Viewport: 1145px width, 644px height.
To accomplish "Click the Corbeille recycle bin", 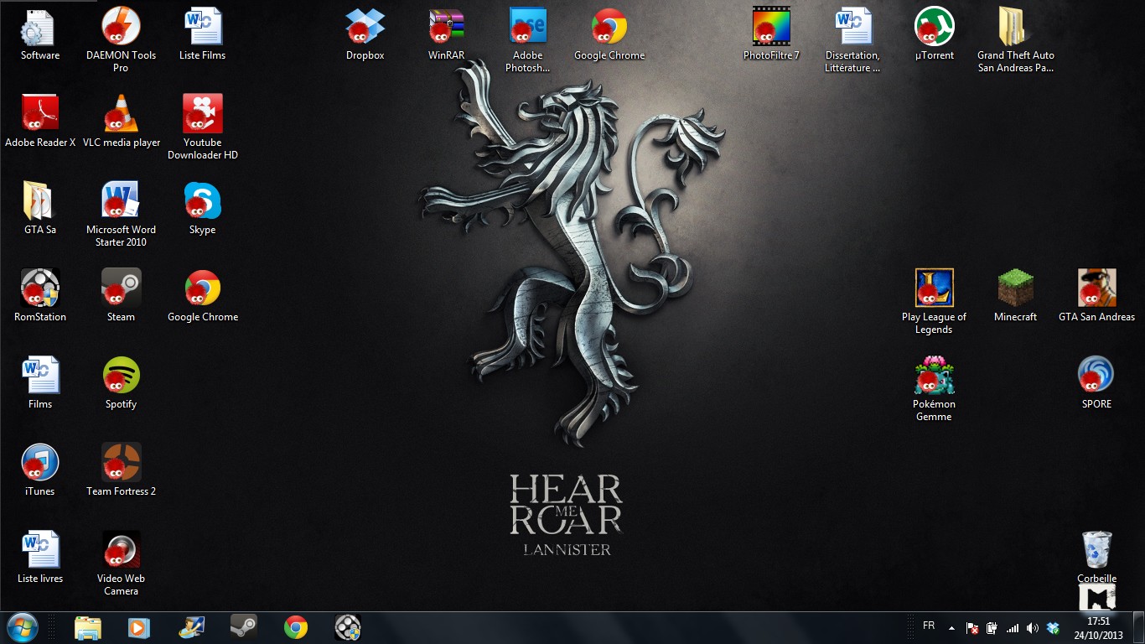I will (x=1096, y=551).
